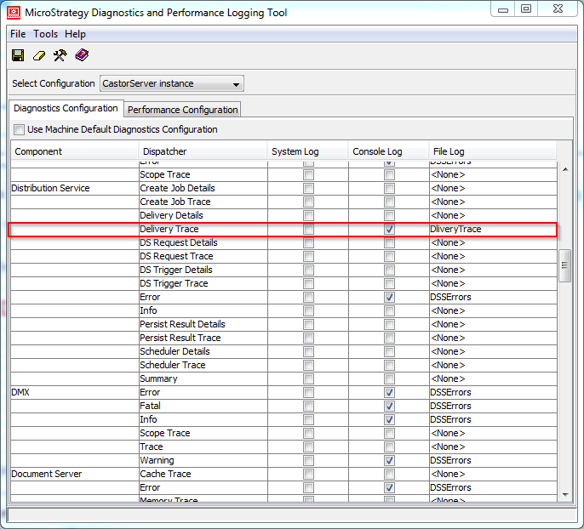Open the Select Configuration dropdown

pyautogui.click(x=172, y=83)
